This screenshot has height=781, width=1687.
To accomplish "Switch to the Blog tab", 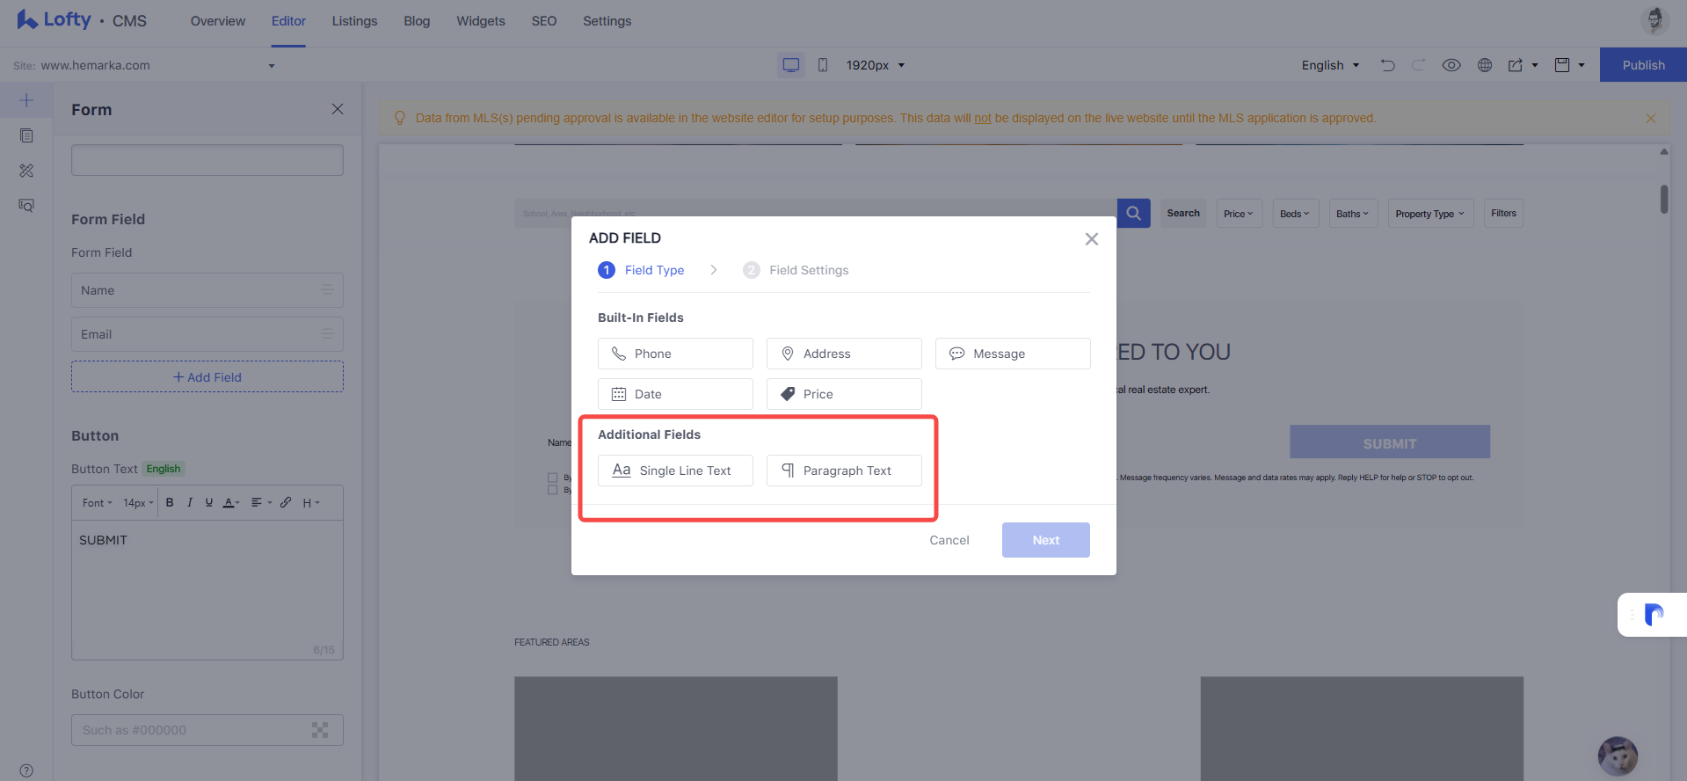I will (417, 21).
